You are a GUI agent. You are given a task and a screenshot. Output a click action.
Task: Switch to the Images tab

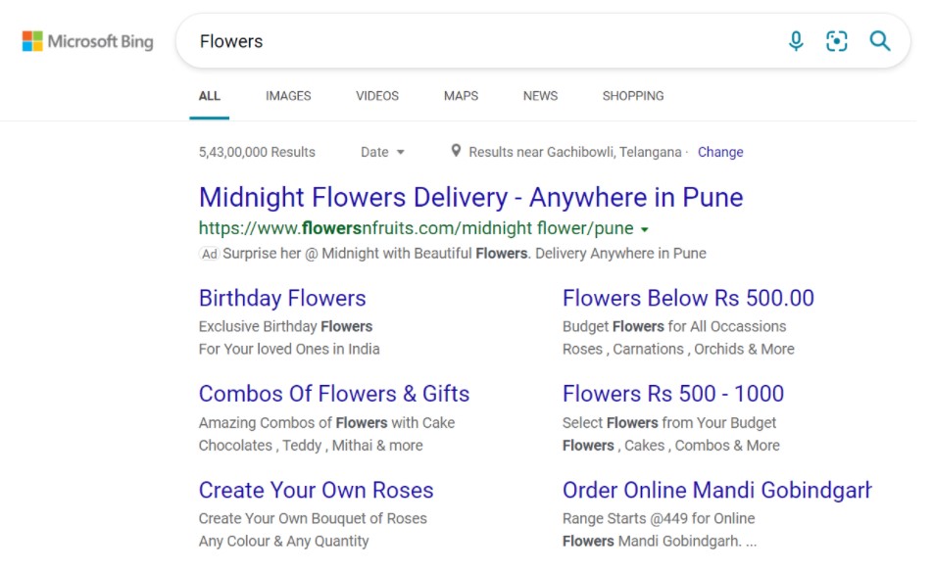pyautogui.click(x=288, y=96)
